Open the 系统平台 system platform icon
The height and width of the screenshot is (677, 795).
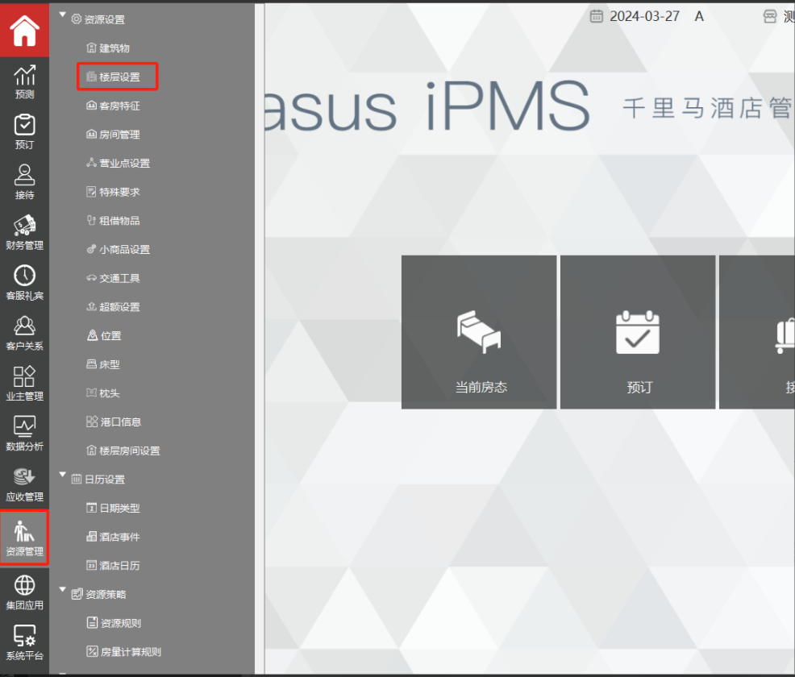point(24,642)
